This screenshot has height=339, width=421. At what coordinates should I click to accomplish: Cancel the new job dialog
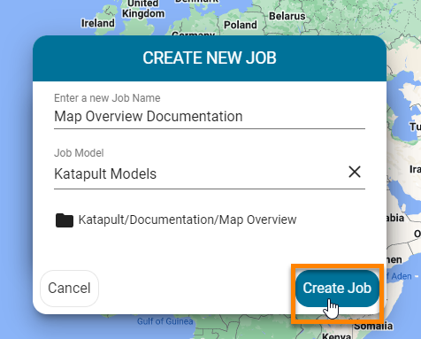point(69,289)
